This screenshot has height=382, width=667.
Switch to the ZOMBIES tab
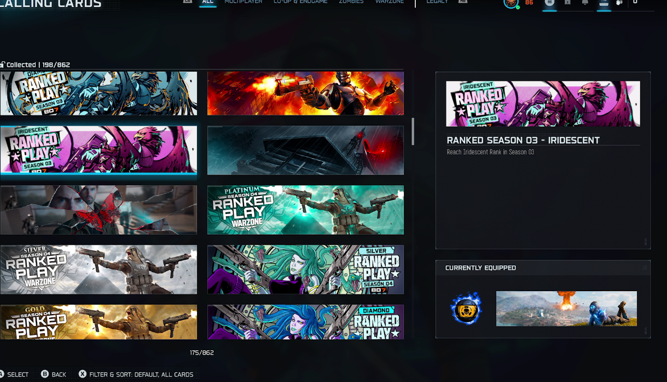click(x=351, y=2)
